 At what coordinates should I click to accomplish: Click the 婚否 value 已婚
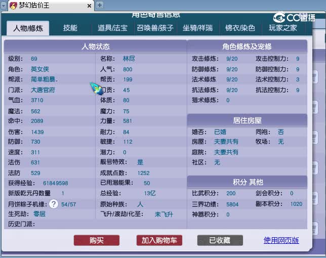click(220, 132)
